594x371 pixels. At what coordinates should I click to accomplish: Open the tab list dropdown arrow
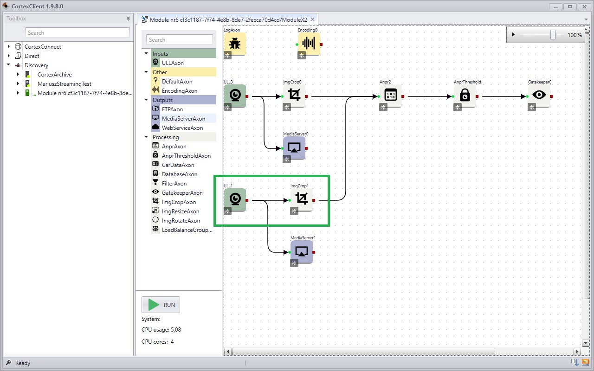[x=586, y=19]
